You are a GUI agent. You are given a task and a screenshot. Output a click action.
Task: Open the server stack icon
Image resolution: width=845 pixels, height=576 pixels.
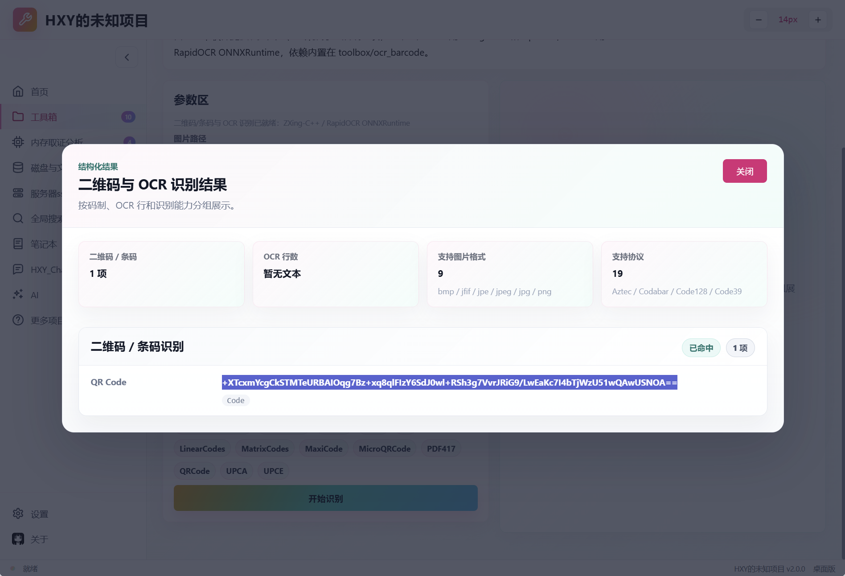click(18, 193)
